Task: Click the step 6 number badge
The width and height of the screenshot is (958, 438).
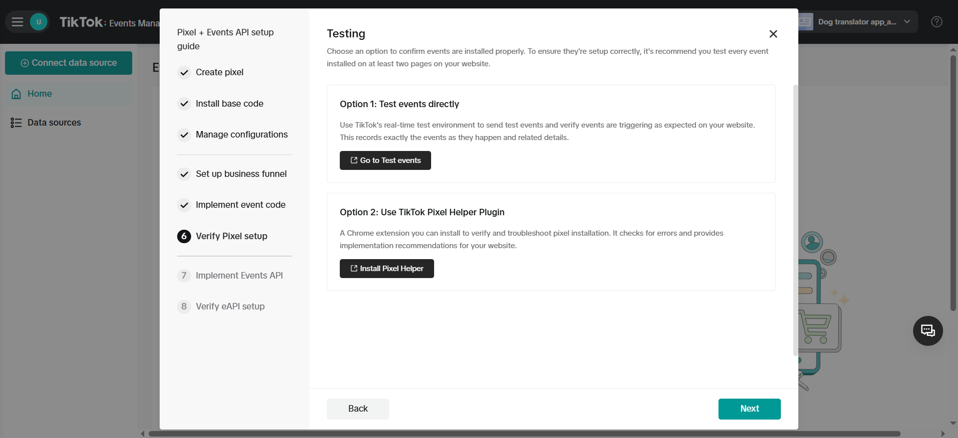Action: [x=184, y=236]
